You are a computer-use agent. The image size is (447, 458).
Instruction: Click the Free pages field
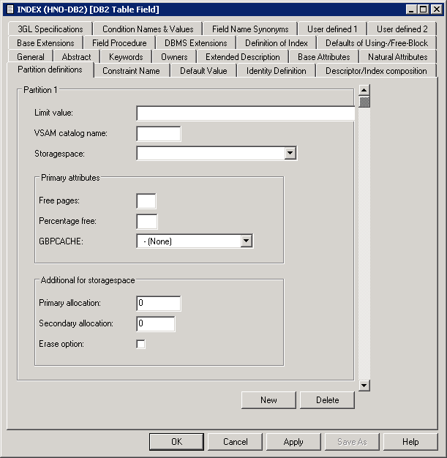pyautogui.click(x=146, y=201)
